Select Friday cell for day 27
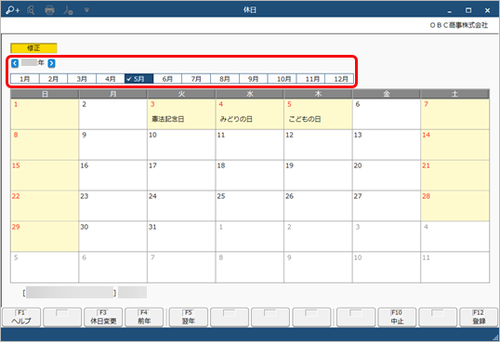Viewport: 500px width, 342px height. pos(387,206)
